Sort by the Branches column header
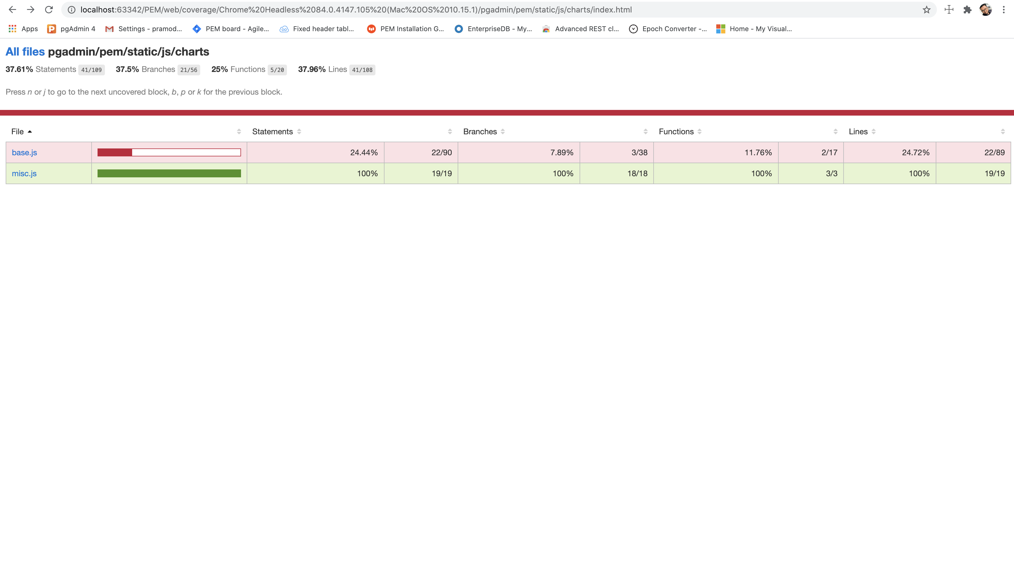The height and width of the screenshot is (587, 1014). tap(480, 131)
